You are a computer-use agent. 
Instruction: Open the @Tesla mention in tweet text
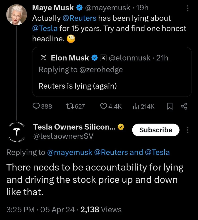tap(45, 28)
